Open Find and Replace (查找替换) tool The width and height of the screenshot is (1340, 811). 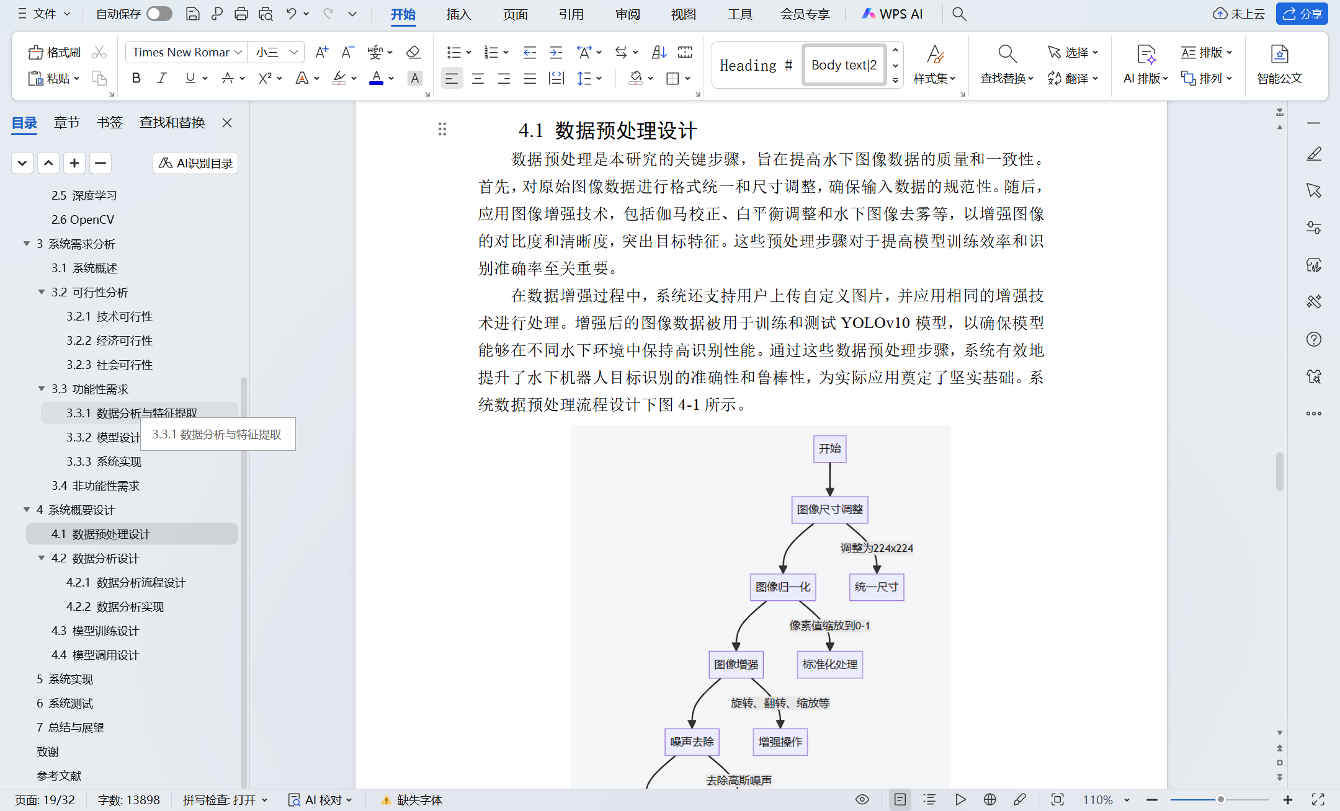coord(1007,64)
